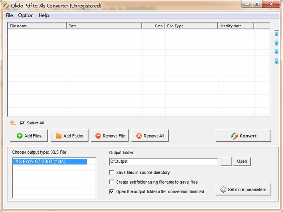The height and width of the screenshot is (212, 283).
Task: Click the Add Files button
Action: [29, 136]
